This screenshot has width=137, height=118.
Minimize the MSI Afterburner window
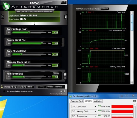(62, 2)
